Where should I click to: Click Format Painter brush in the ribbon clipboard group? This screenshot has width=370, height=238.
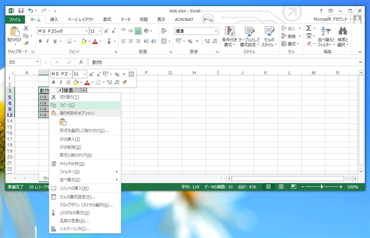26,43
